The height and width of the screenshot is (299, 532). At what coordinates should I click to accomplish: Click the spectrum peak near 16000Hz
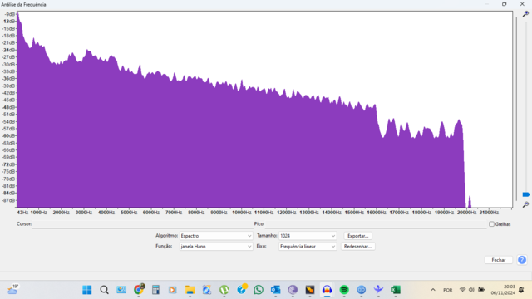point(375,106)
